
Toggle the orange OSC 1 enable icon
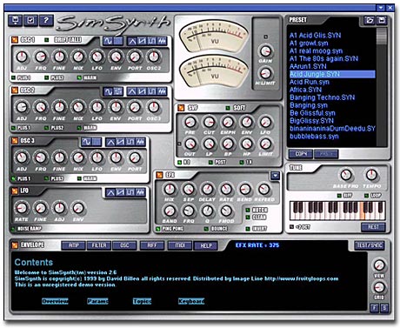tap(15, 40)
